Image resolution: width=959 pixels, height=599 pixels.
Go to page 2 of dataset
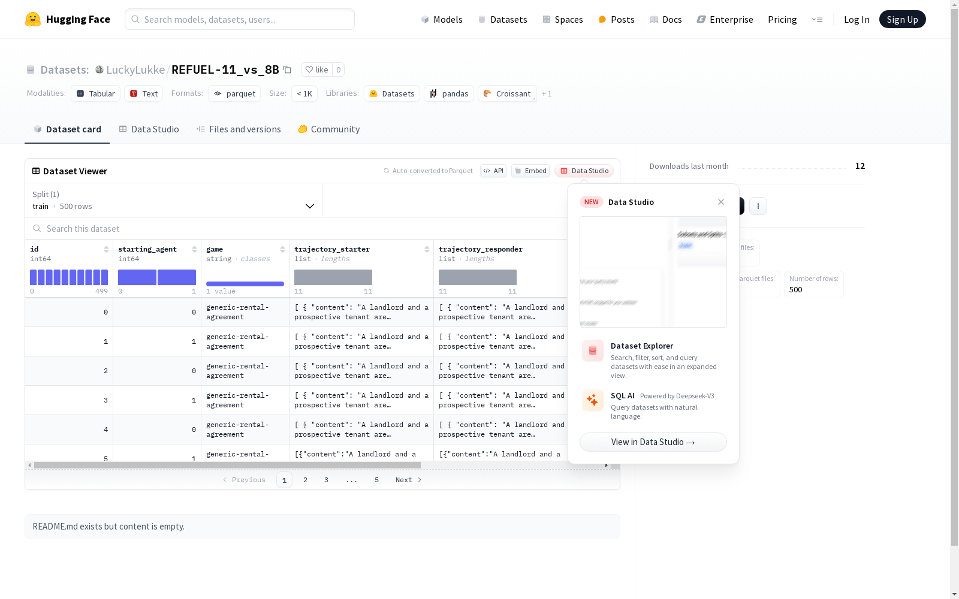[306, 480]
